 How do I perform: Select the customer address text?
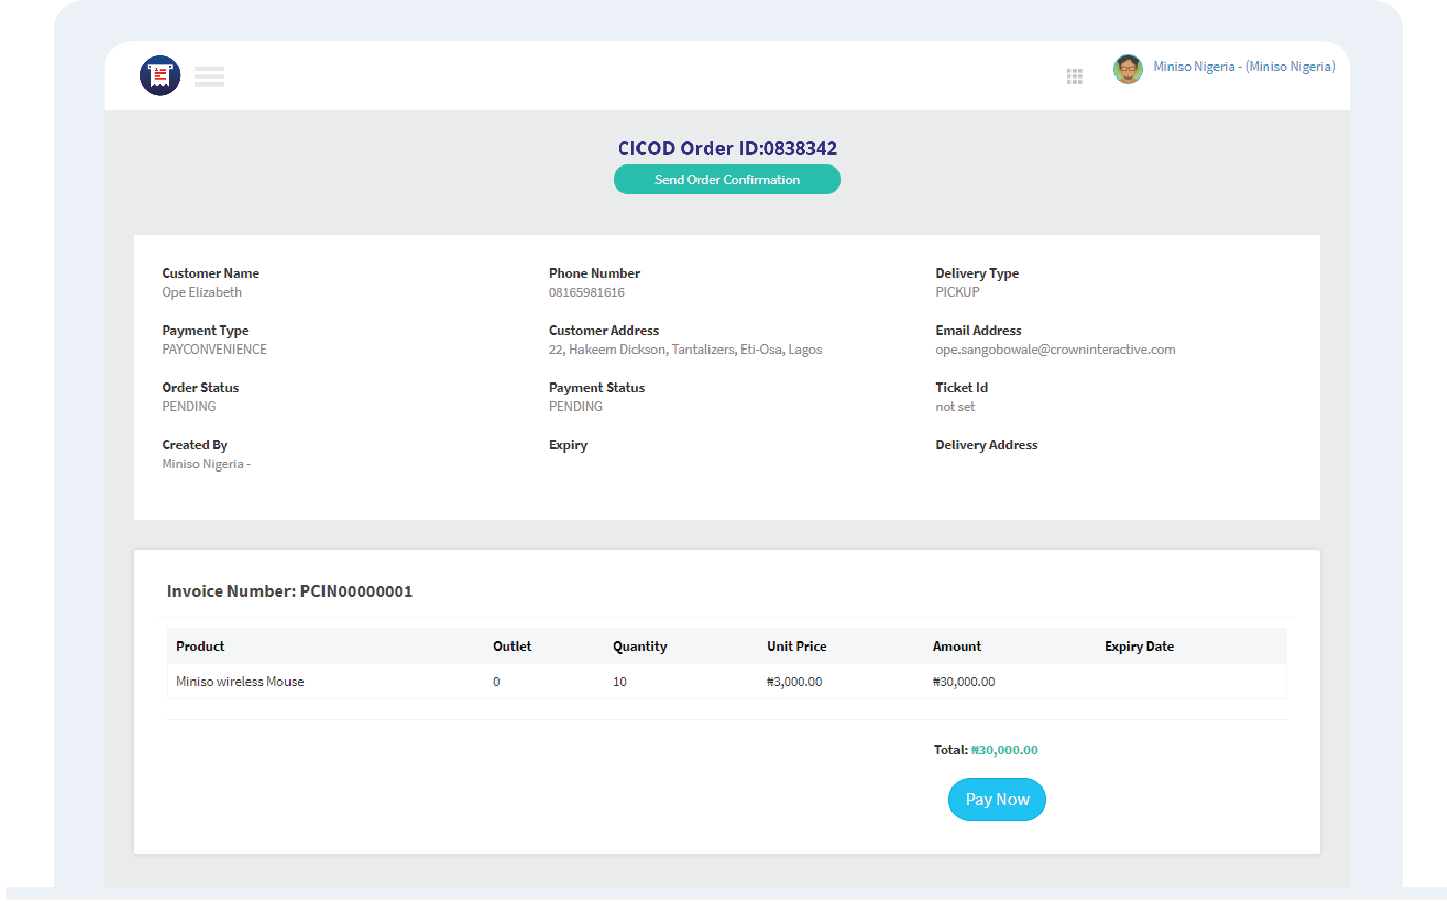(x=685, y=349)
